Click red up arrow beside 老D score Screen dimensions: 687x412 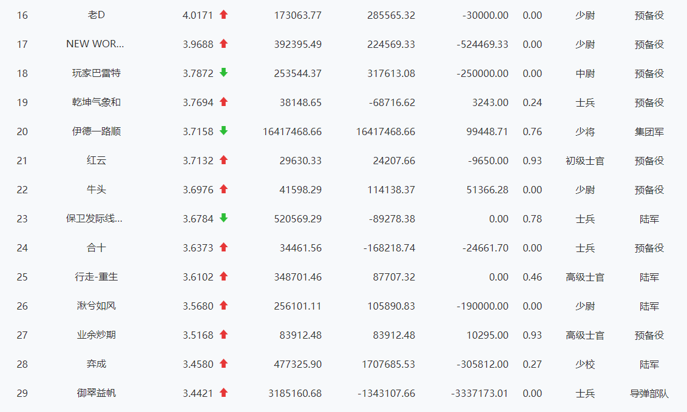point(223,15)
